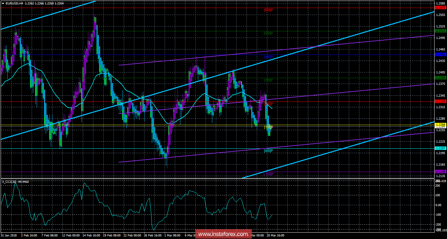Click the EURUSD,H4 chart title text
Image resolution: width=447 pixels, height=239 pixels.
(14, 3)
